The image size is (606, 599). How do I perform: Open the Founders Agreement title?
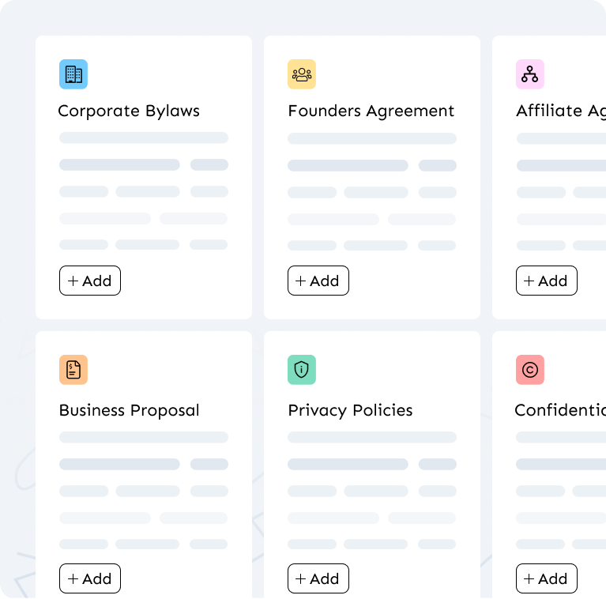[x=371, y=111]
